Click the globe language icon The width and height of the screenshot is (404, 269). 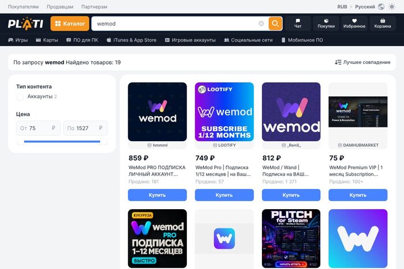coord(381,7)
